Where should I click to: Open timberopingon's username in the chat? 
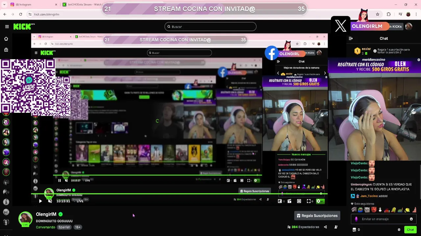pyautogui.click(x=361, y=185)
